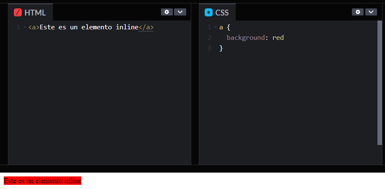
Task: Expand CSS panel dropdown chevron
Action: click(x=371, y=12)
